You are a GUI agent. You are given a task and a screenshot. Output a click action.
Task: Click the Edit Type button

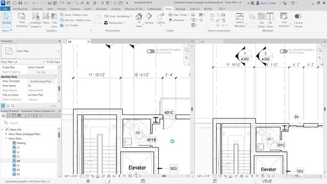(x=53, y=62)
